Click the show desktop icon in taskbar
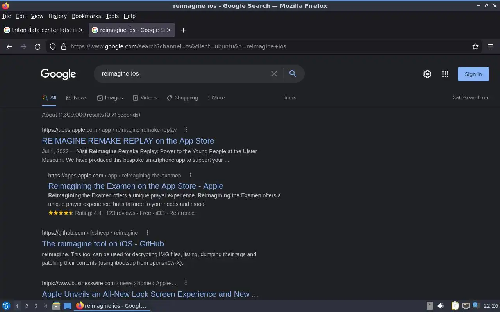Screen dimensions: 500x312 click(x=68, y=306)
